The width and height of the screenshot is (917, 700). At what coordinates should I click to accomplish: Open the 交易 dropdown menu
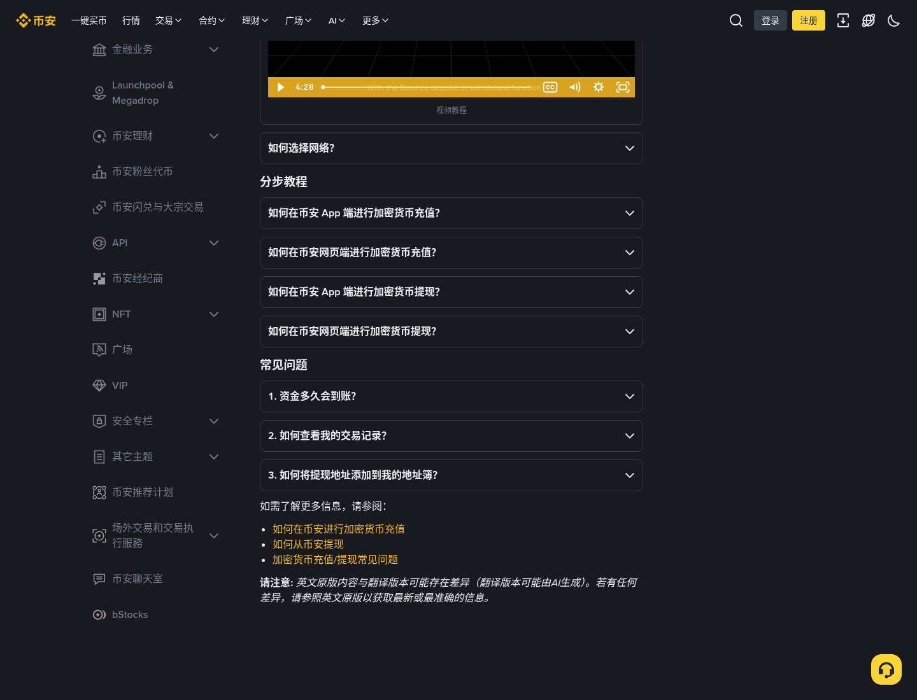[169, 20]
